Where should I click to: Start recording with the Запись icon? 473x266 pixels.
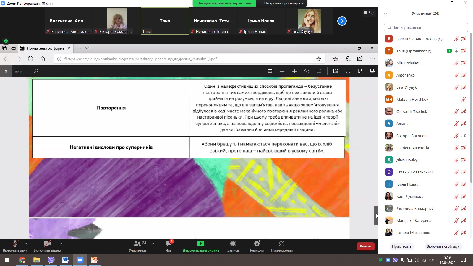[x=233, y=244]
